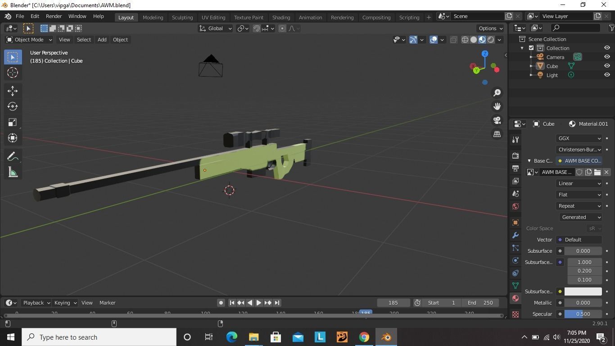Open the timeline Marker menu
This screenshot has height=346, width=615.
[x=108, y=303]
